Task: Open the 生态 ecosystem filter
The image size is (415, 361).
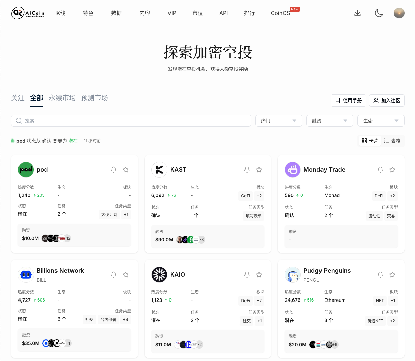Action: [381, 121]
